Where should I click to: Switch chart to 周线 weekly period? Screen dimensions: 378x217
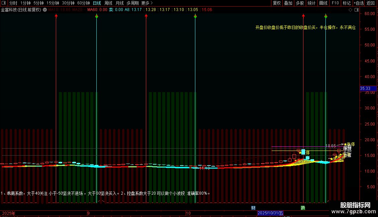108,3
